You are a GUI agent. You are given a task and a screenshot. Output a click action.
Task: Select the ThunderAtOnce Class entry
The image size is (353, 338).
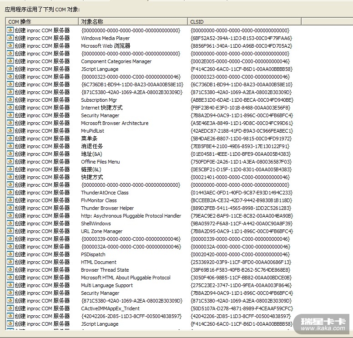pos(105,193)
